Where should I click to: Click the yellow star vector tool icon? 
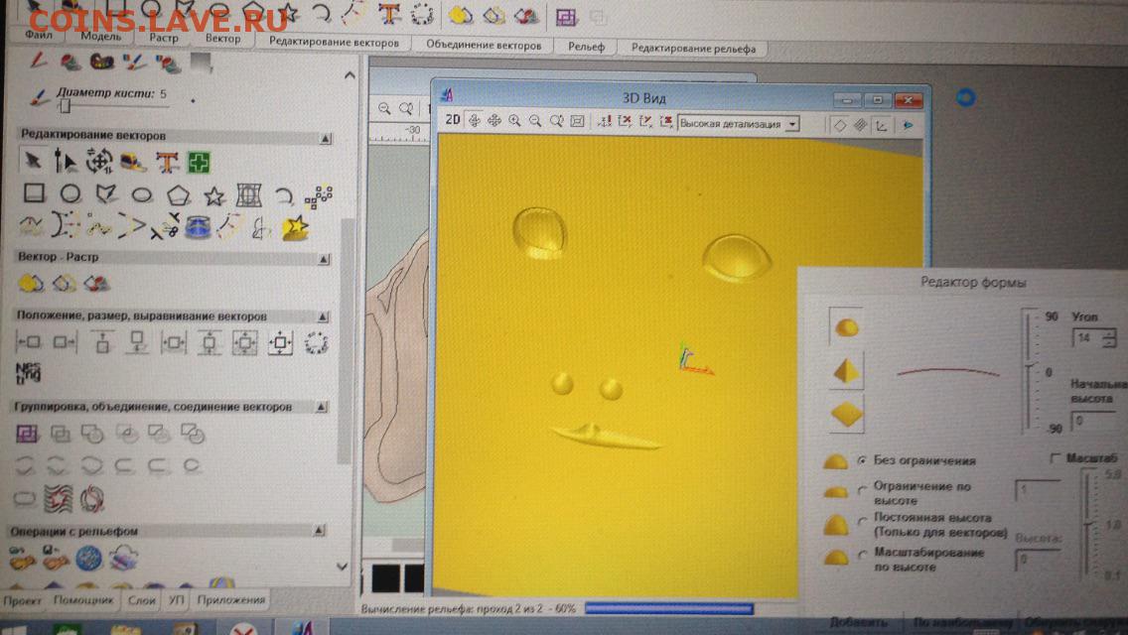[x=294, y=228]
